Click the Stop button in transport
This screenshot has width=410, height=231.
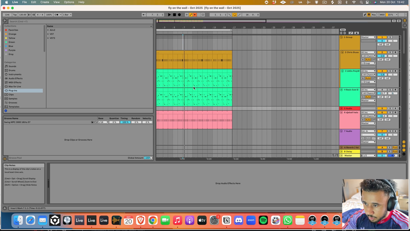pyautogui.click(x=174, y=15)
